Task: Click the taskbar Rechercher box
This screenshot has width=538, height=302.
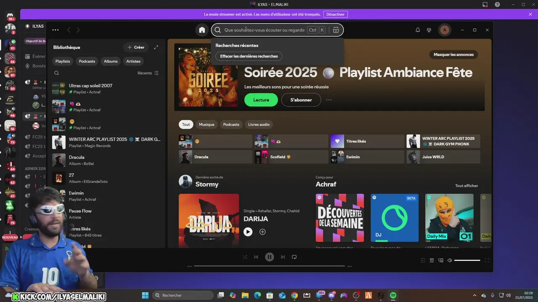Action: click(x=183, y=295)
